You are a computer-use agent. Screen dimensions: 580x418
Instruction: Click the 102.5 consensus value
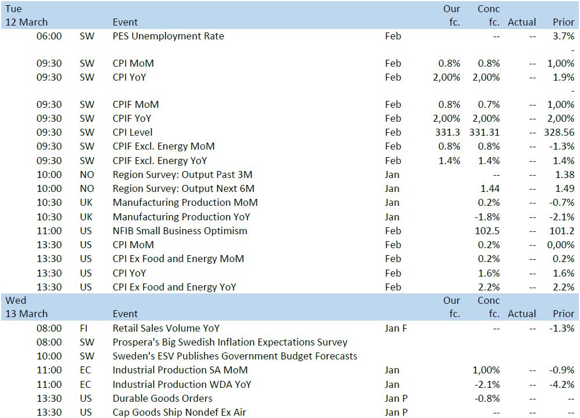tap(487, 231)
